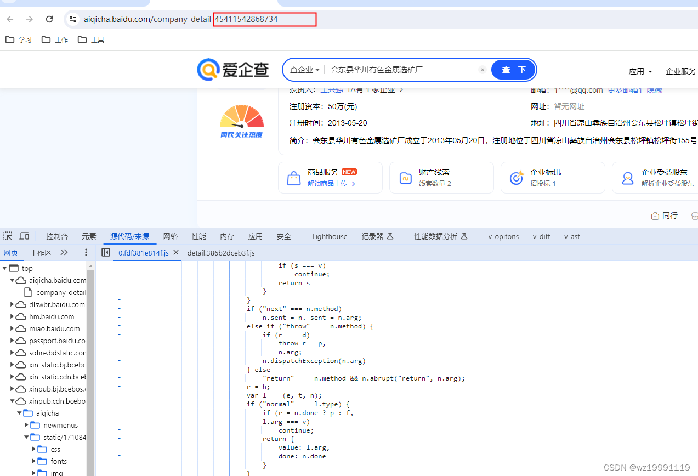Screen dimensions: 698x476
Task: Open the 查企业 search type dropdown
Action: click(x=304, y=70)
